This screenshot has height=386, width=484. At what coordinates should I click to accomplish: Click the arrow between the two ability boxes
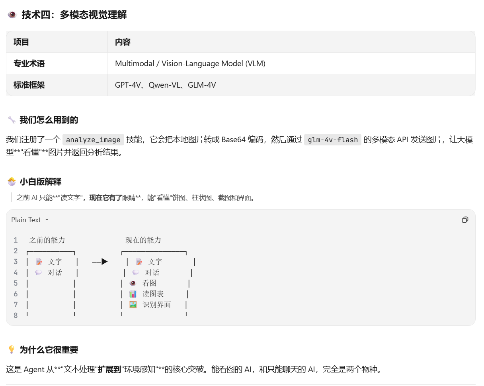(100, 262)
